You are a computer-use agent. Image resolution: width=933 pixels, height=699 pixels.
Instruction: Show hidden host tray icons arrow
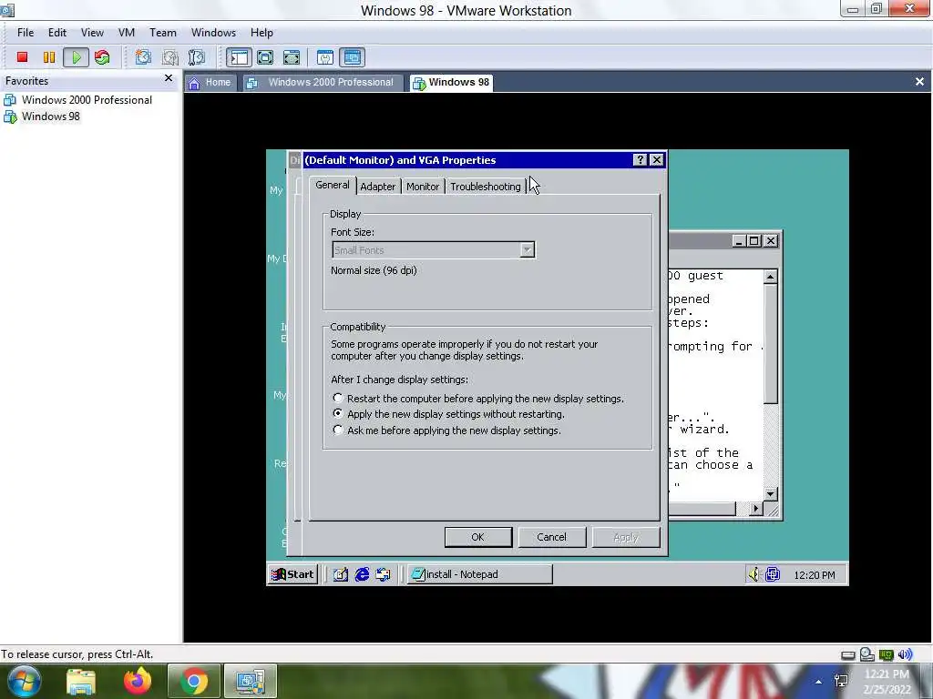tap(819, 682)
